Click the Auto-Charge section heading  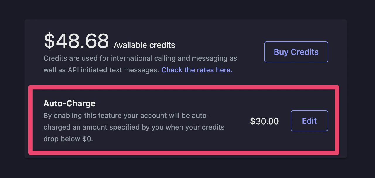click(x=69, y=103)
